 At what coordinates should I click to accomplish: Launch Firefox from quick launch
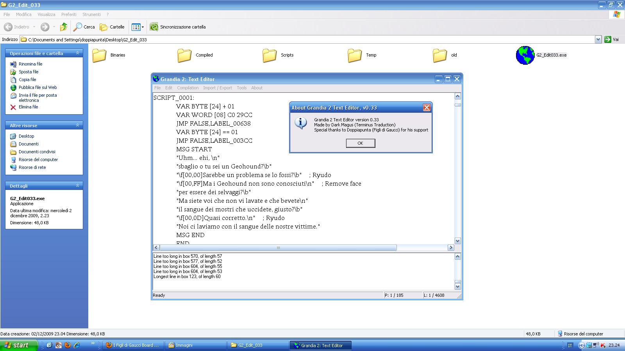pos(68,345)
